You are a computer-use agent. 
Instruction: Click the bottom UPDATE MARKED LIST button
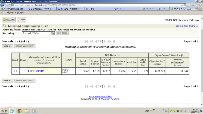pyautogui.click(x=25, y=80)
